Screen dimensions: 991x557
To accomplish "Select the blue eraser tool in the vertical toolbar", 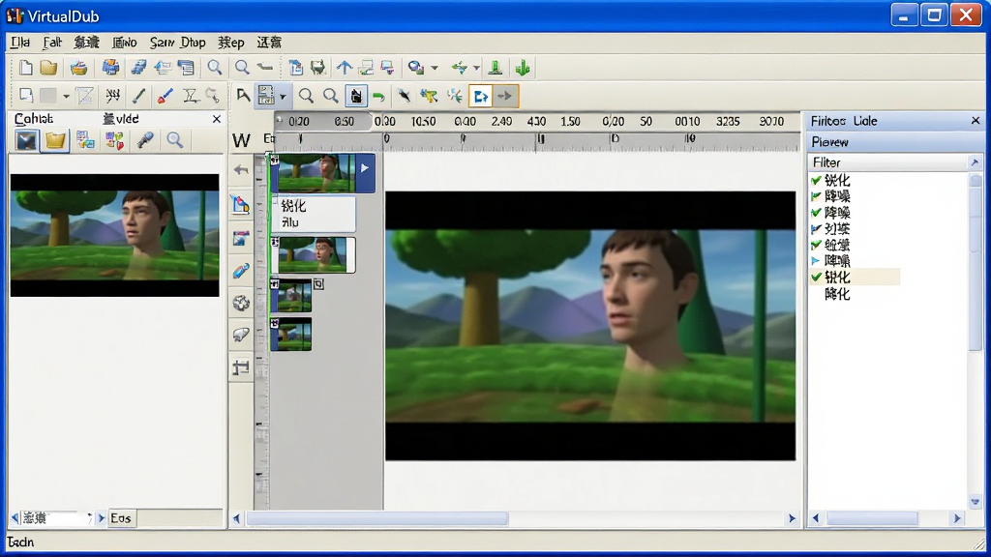I will pyautogui.click(x=241, y=271).
